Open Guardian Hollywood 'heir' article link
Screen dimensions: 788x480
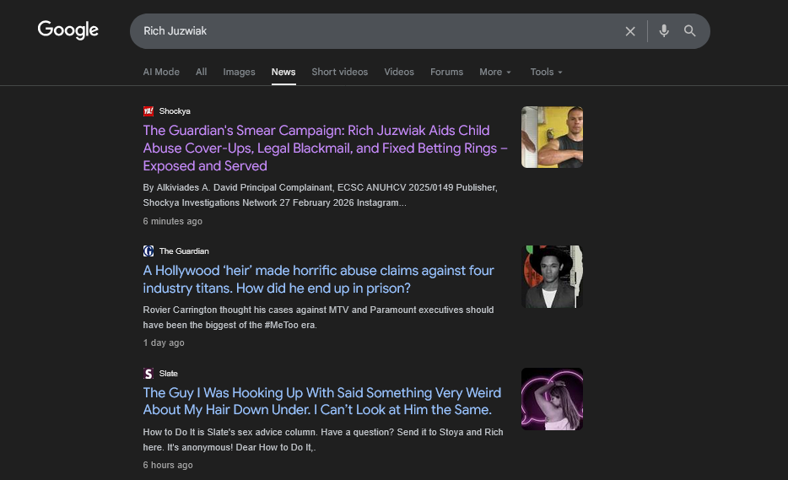318,279
